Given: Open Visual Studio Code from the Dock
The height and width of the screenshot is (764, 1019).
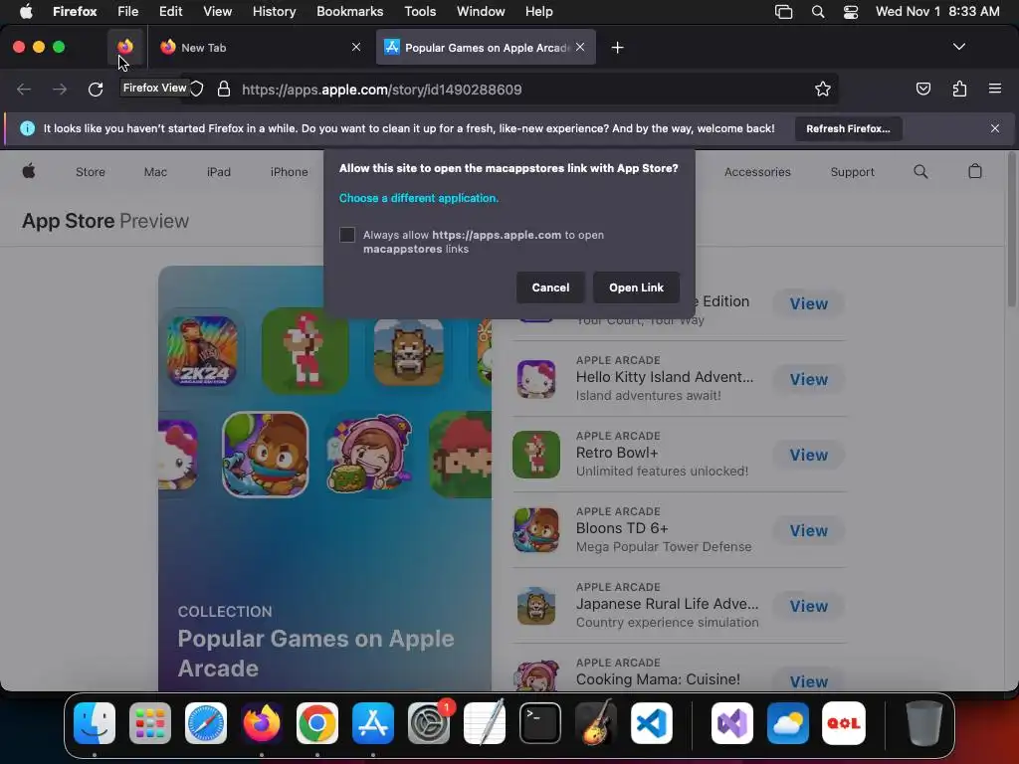Looking at the screenshot, I should 651,723.
